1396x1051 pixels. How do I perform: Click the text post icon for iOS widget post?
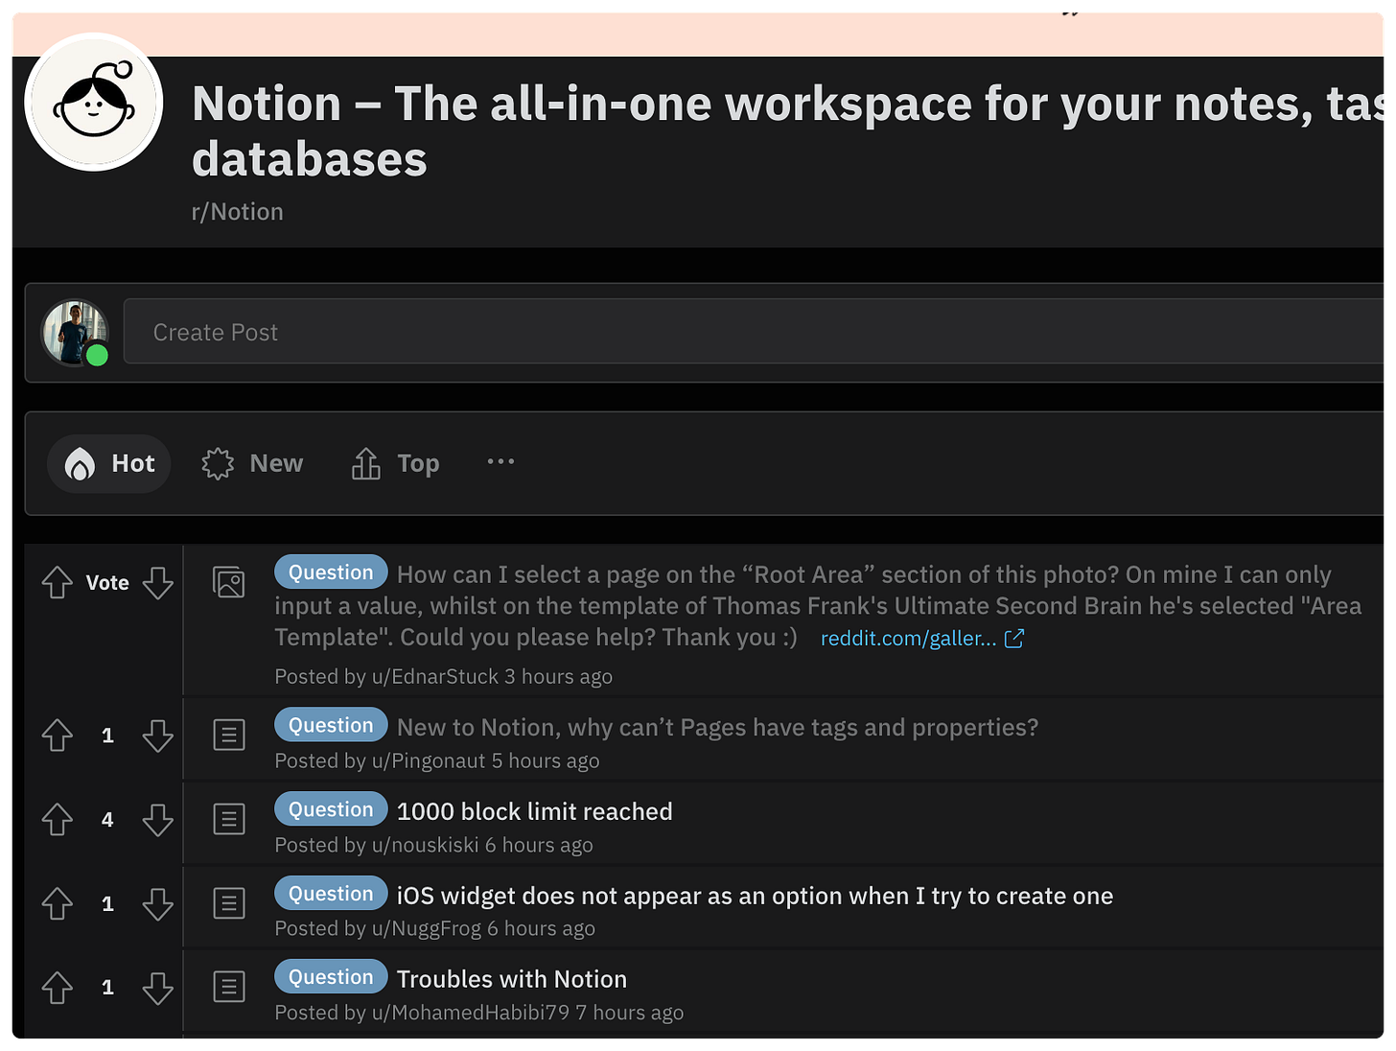point(229,903)
